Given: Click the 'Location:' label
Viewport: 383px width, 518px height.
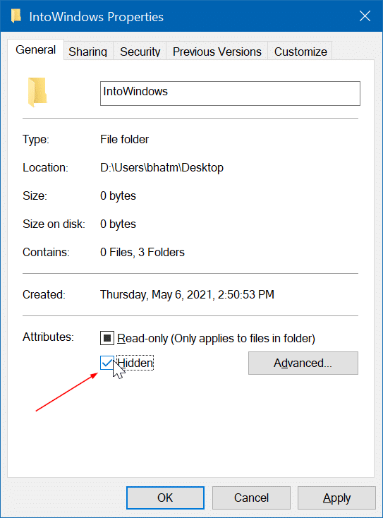Looking at the screenshot, I should coord(46,167).
